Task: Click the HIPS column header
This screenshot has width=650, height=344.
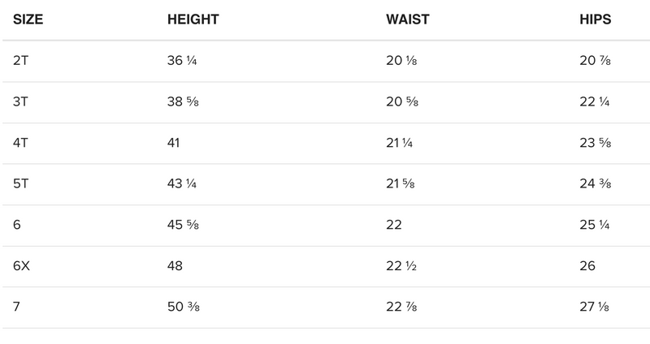Action: pos(595,19)
